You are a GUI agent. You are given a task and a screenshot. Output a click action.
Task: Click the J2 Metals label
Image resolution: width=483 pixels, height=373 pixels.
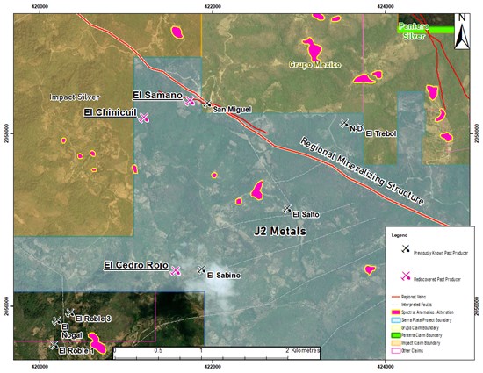pyautogui.click(x=280, y=231)
